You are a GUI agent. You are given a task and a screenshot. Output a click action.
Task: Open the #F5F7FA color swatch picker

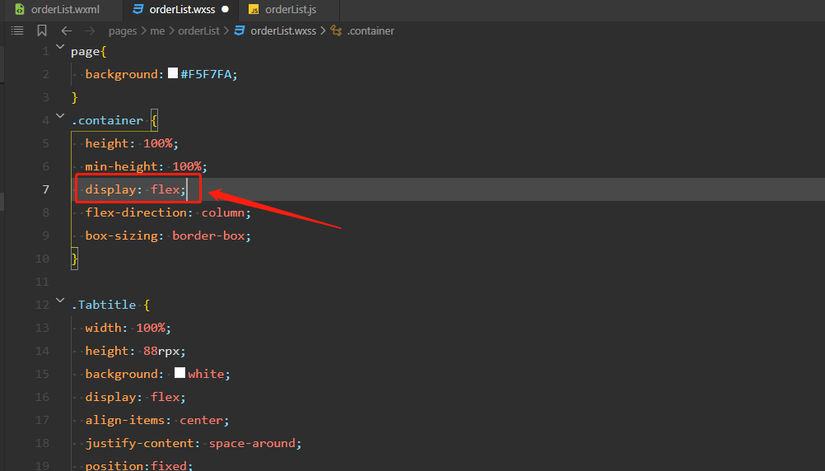coord(173,73)
